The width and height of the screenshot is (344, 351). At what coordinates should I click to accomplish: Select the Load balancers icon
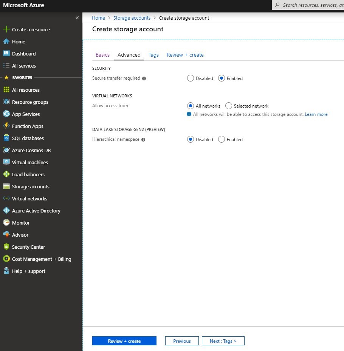click(6, 174)
